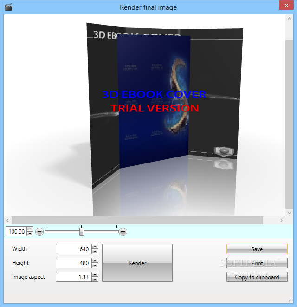This screenshot has height=307, width=297.
Task: Click Copy to clipboard button
Action: pyautogui.click(x=257, y=277)
